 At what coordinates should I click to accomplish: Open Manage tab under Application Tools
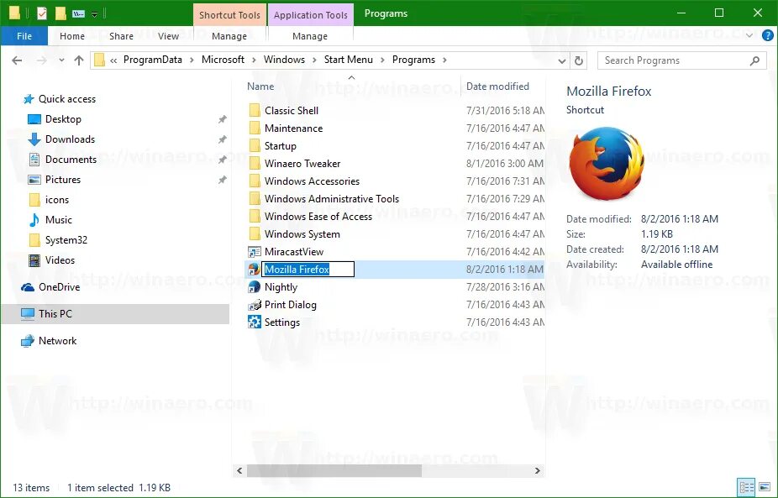coord(310,36)
